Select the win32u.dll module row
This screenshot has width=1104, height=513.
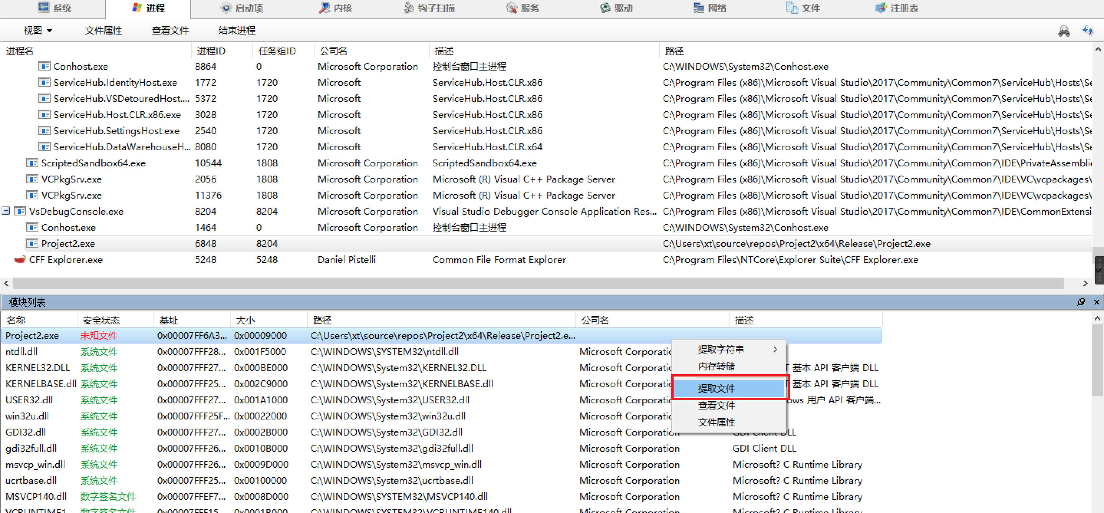point(442,416)
